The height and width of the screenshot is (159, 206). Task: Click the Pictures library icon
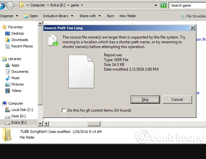click(8, 85)
